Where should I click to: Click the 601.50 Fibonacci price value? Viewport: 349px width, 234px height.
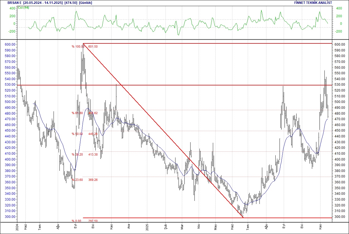(x=93, y=46)
